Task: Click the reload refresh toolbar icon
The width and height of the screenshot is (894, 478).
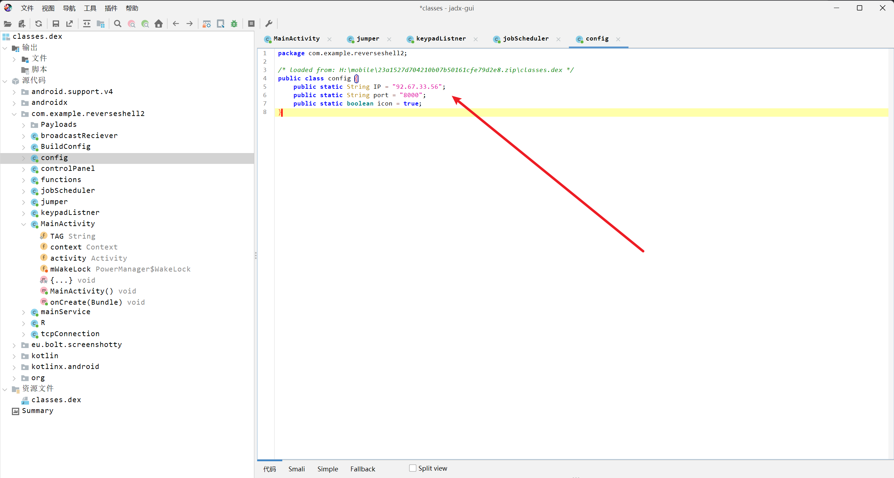Action: click(x=39, y=24)
